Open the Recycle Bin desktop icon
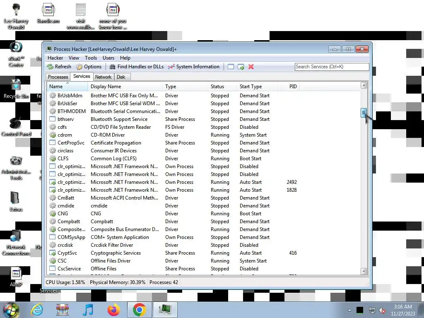The image size is (424, 318). (x=16, y=89)
